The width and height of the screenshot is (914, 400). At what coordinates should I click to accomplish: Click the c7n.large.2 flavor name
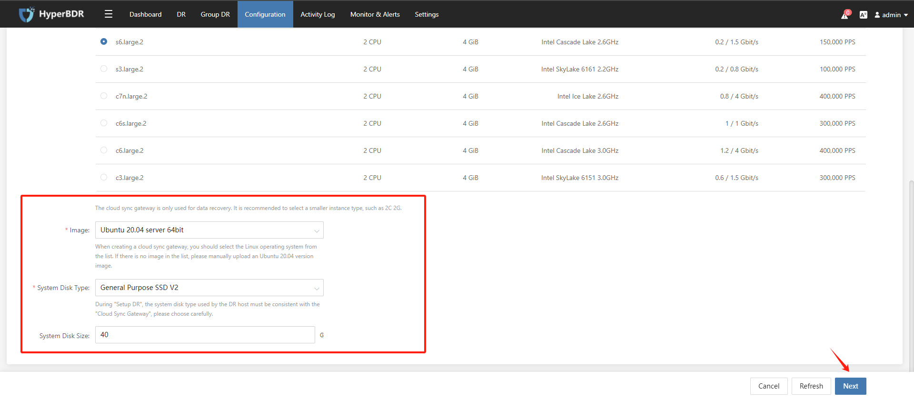131,96
